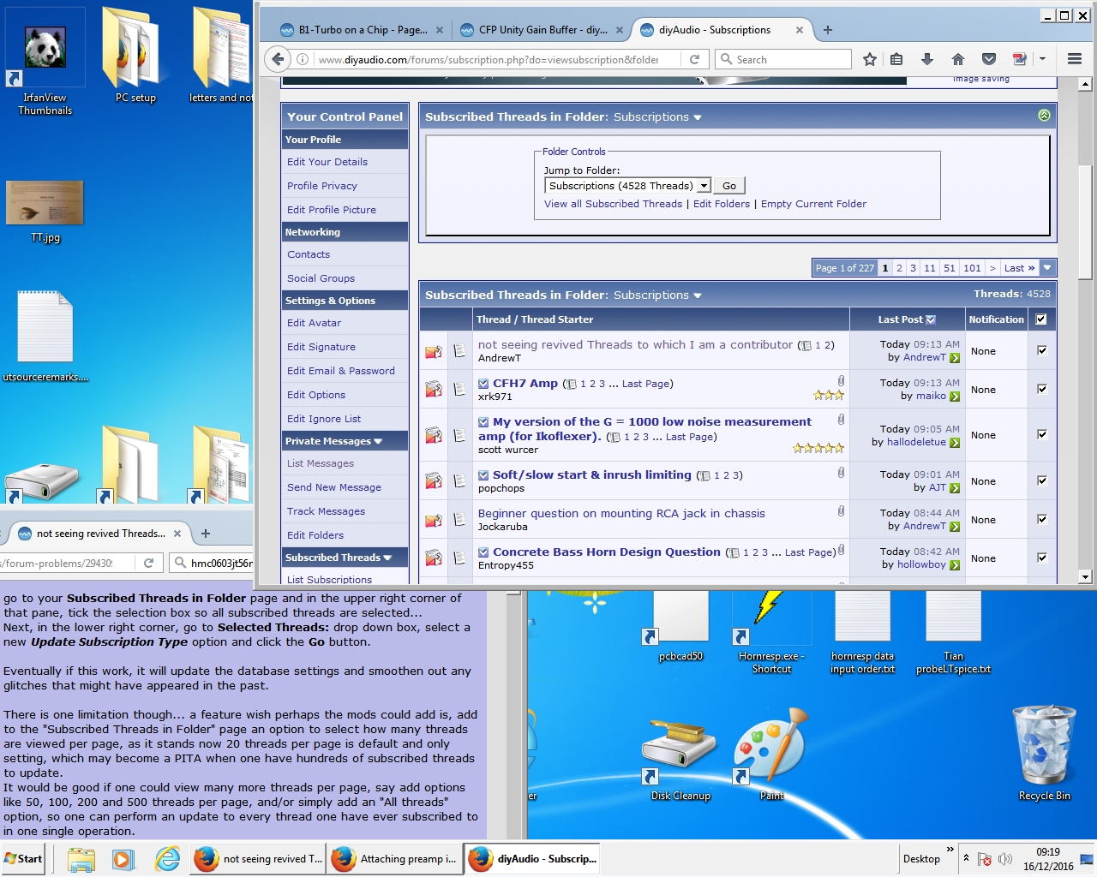Open the Paint shortcut on desktop
The image size is (1097, 877).
coord(771,754)
